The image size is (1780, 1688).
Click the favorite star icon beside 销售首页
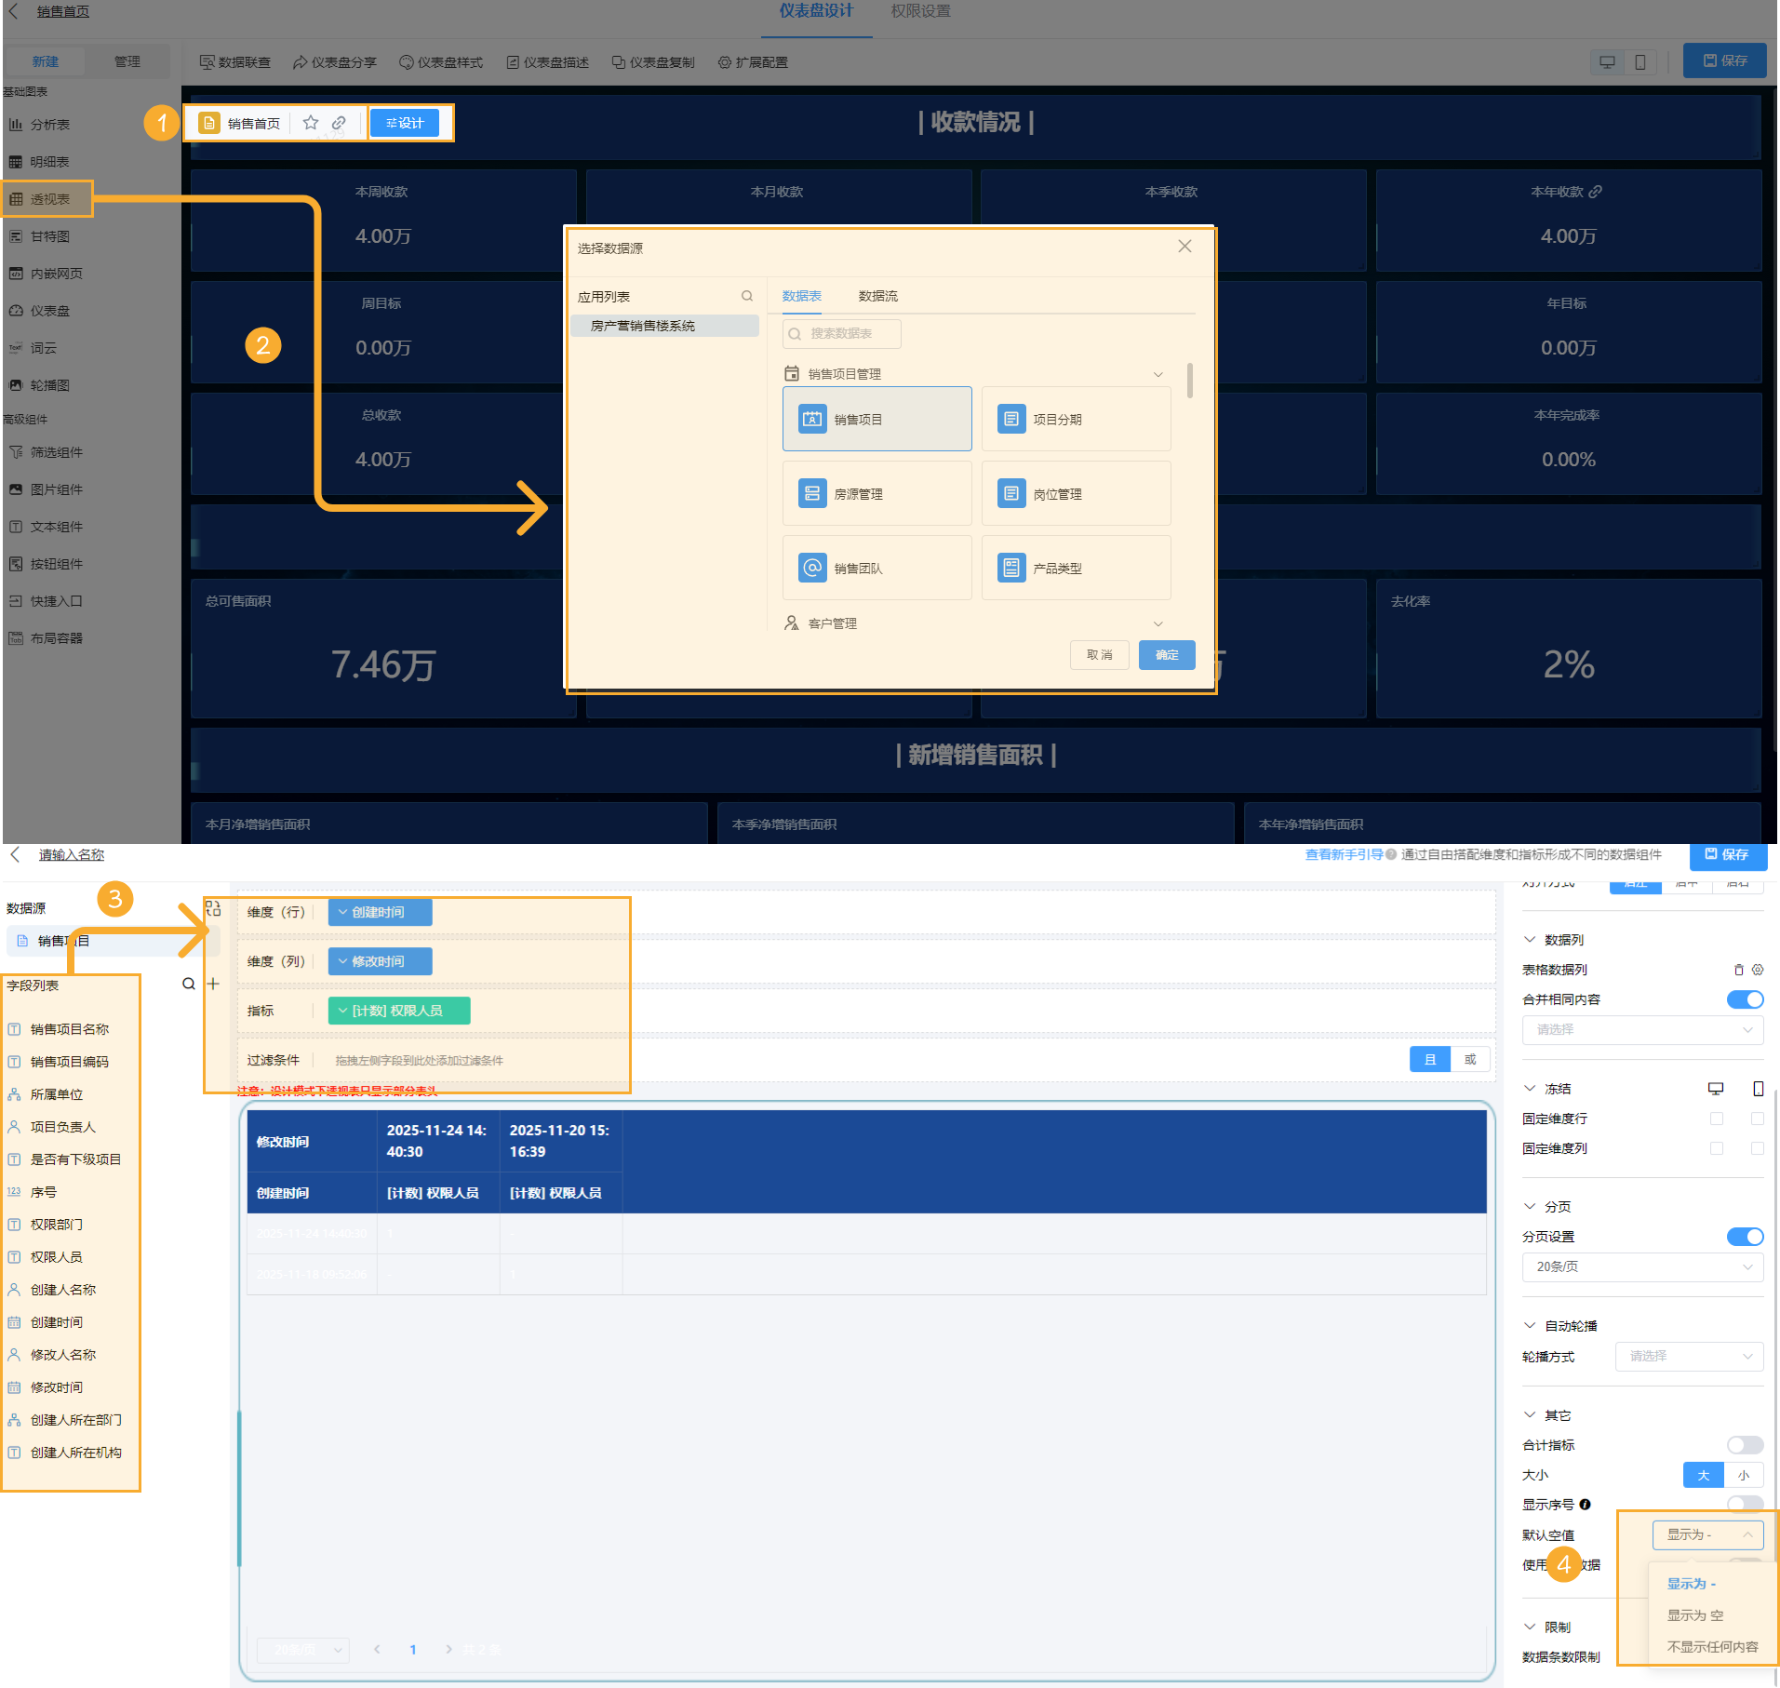point(311,123)
